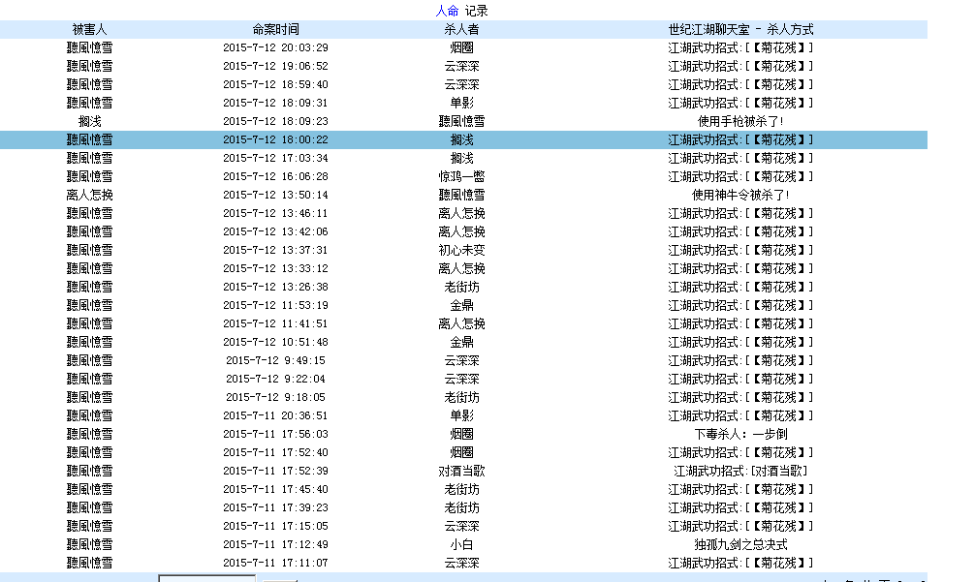Click killer 老街坊 in the 17:39:23 row
This screenshot has width=975, height=582.
pos(461,508)
